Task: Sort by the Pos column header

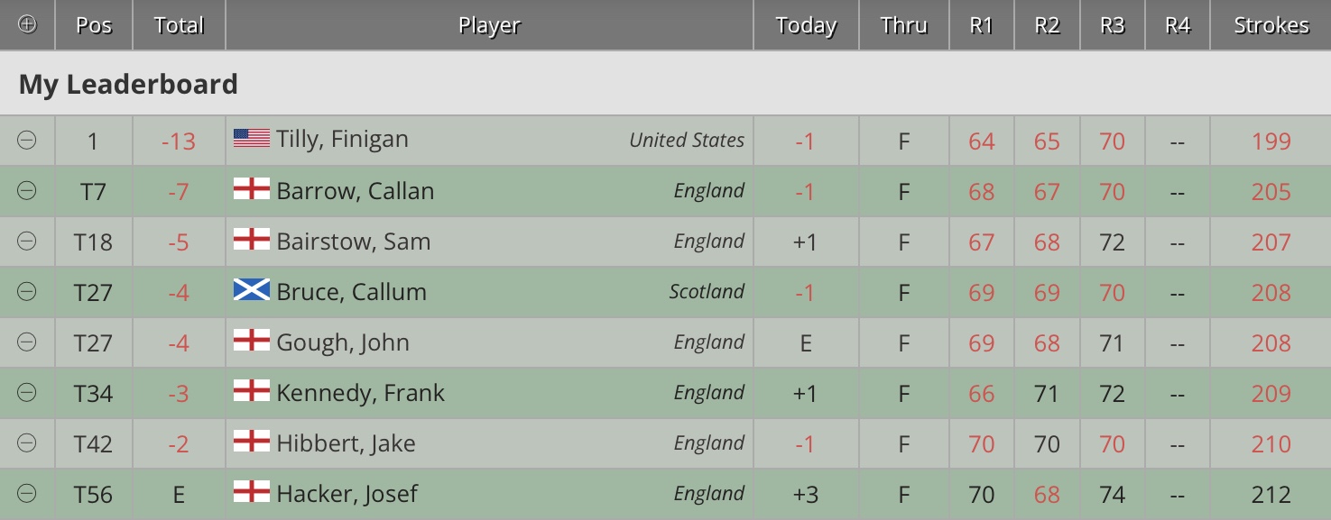Action: [94, 25]
